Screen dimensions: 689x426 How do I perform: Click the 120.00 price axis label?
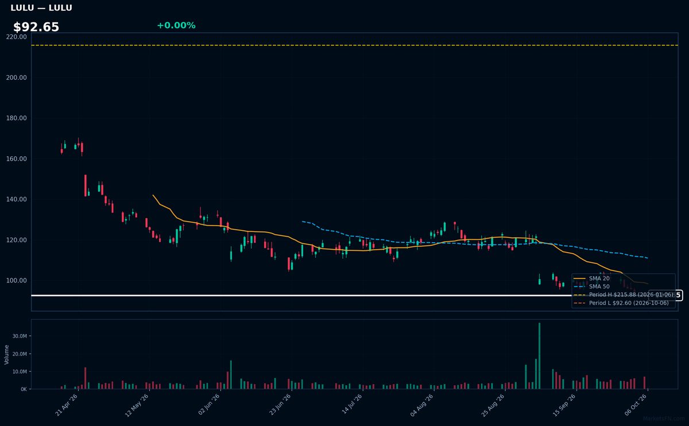[x=16, y=240]
